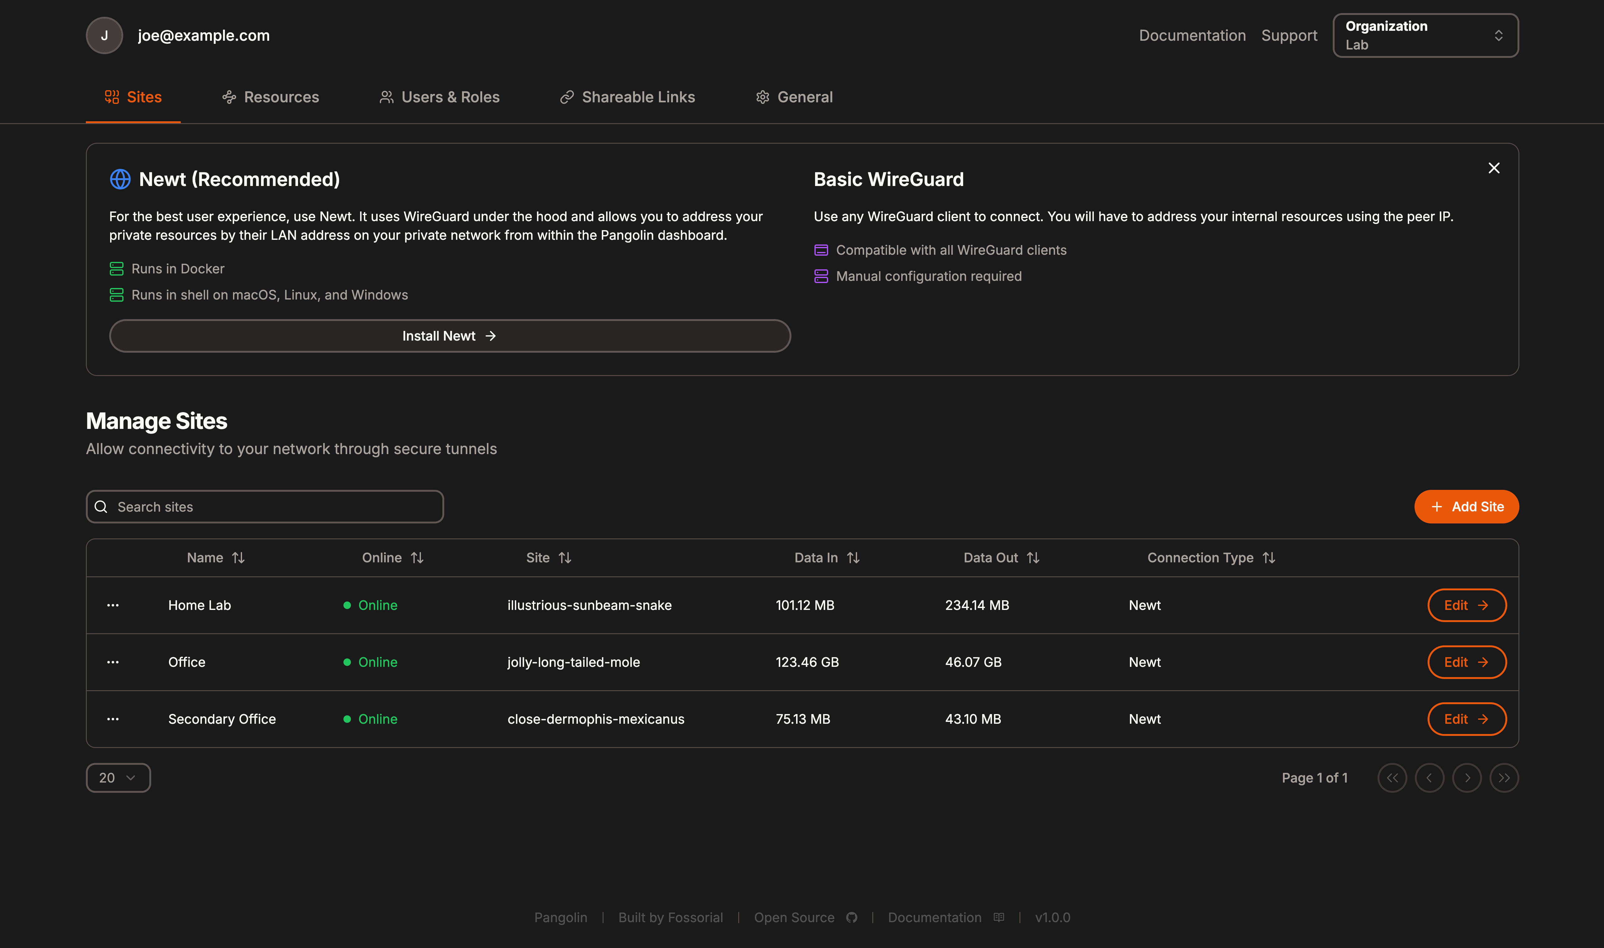The image size is (1604, 948).
Task: Open the Organization Lab selector
Action: pyautogui.click(x=1425, y=35)
